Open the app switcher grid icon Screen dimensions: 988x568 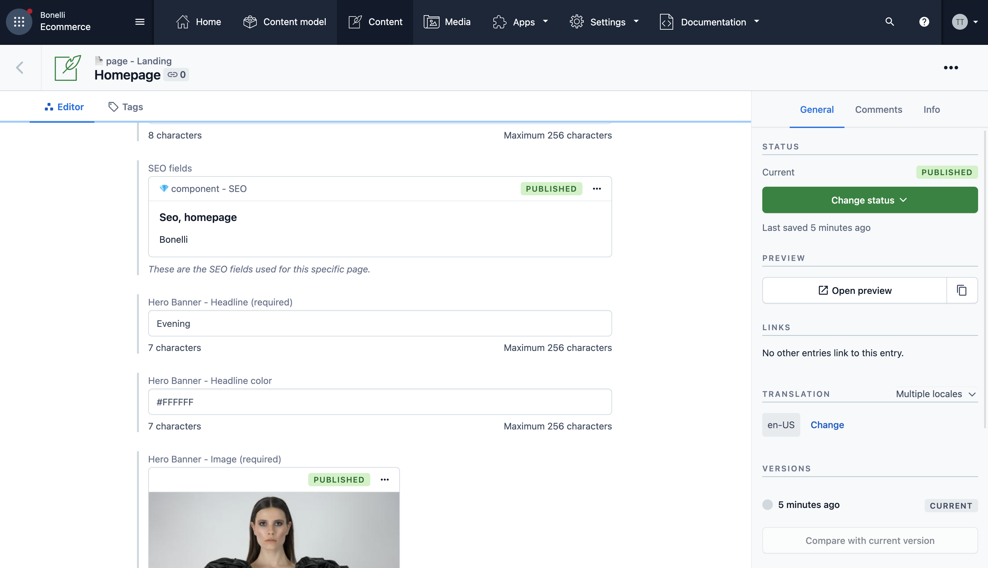coord(19,22)
